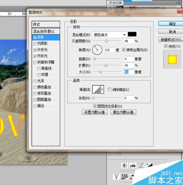Click the 大小 slider handle
This screenshot has height=185, width=183.
pos(100,72)
